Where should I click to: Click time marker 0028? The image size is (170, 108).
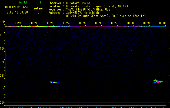point(131,23)
